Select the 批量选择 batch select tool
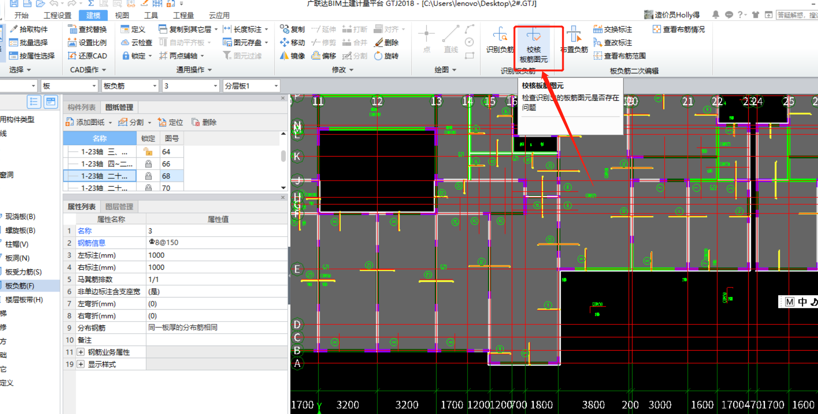818x414 pixels. click(29, 43)
